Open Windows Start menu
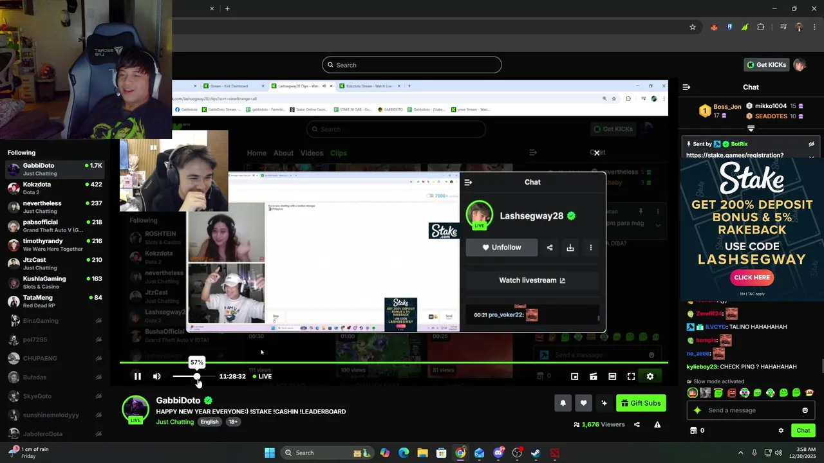Image resolution: width=824 pixels, height=463 pixels. pos(270,453)
